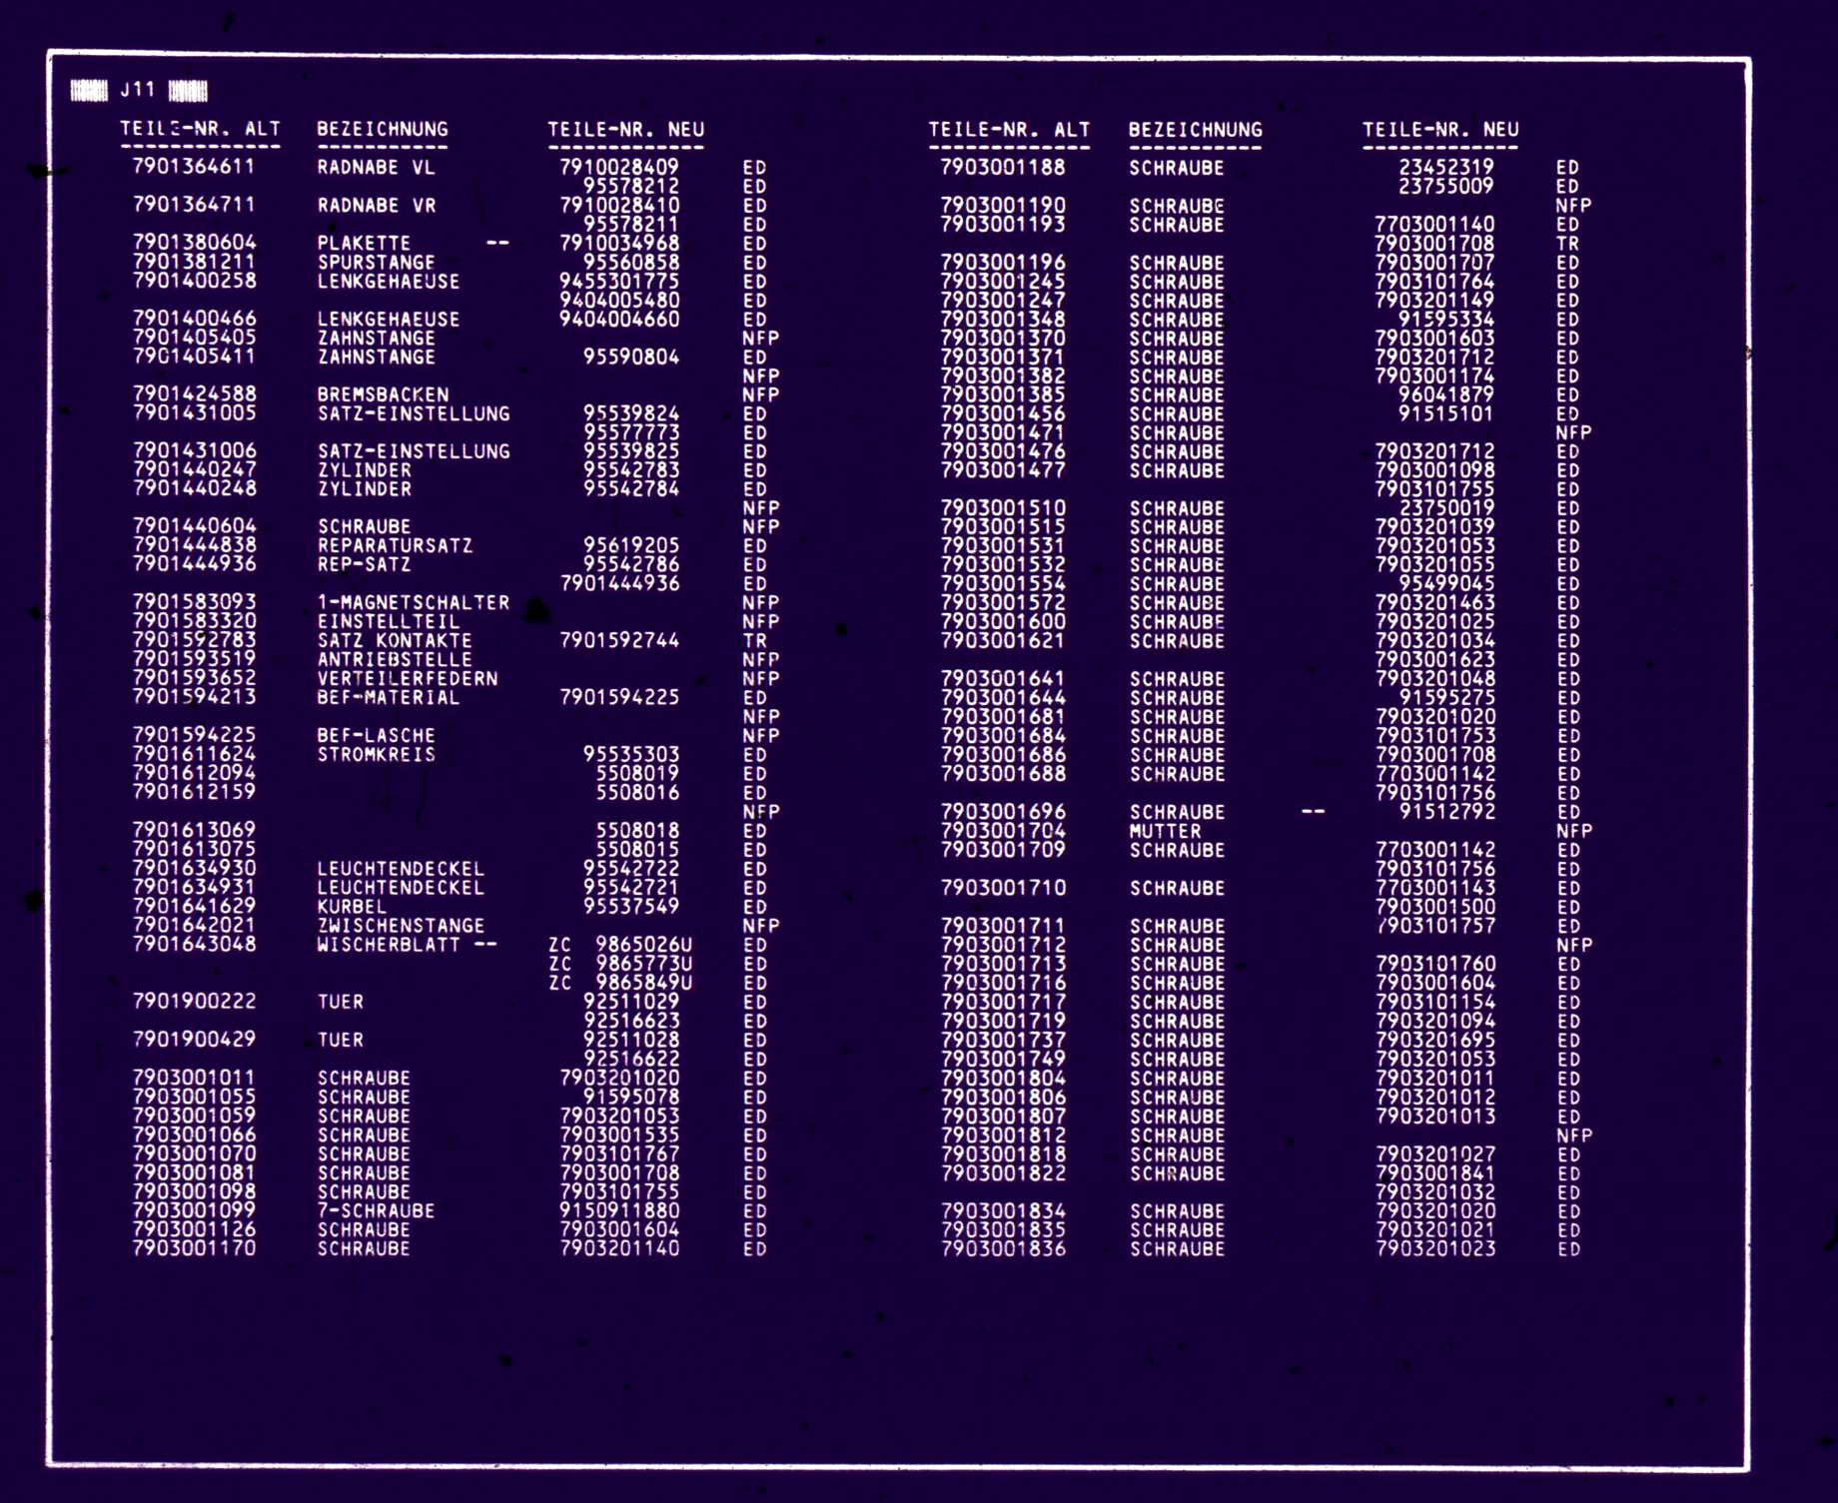Click the STROMKREIS description
Viewport: 1838px width, 1503px height.
[x=377, y=754]
